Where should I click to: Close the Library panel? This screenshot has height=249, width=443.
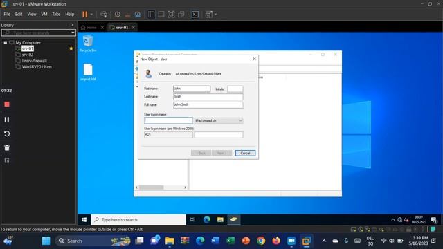pyautogui.click(x=72, y=25)
